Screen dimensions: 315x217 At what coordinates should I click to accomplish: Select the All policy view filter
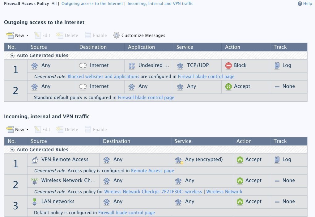tap(54, 4)
